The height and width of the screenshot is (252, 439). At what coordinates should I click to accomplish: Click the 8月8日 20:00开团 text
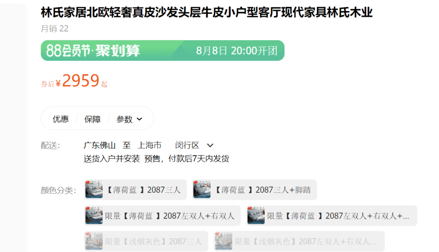pyautogui.click(x=236, y=51)
